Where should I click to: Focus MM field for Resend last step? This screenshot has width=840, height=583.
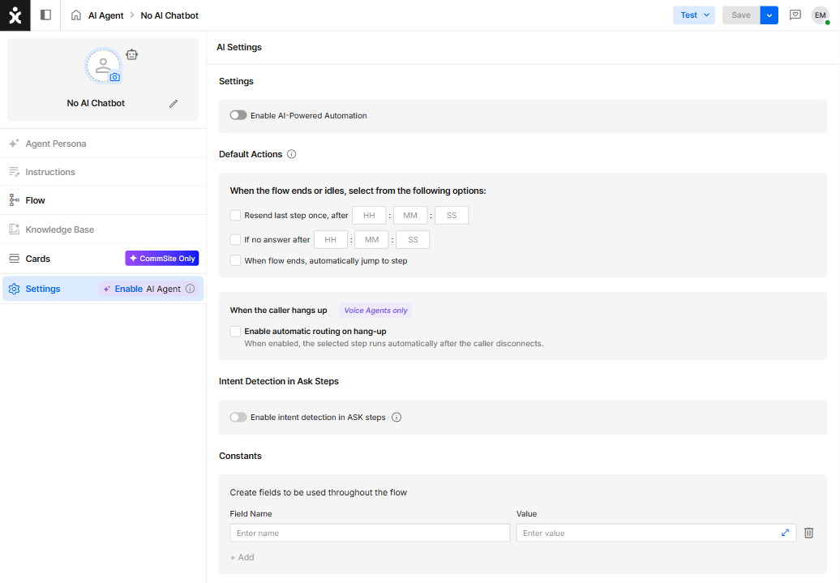(x=410, y=216)
